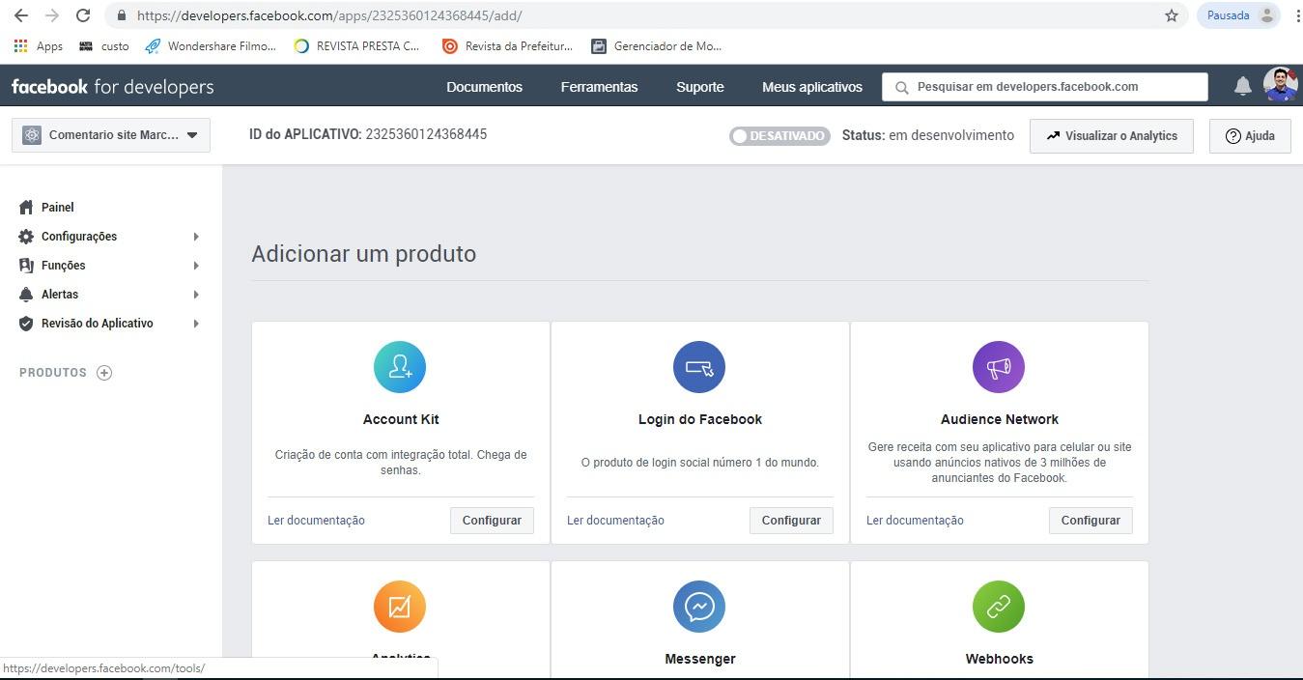1303x680 pixels.
Task: Open the Comentario site Marc... app dropdown
Action: (111, 135)
